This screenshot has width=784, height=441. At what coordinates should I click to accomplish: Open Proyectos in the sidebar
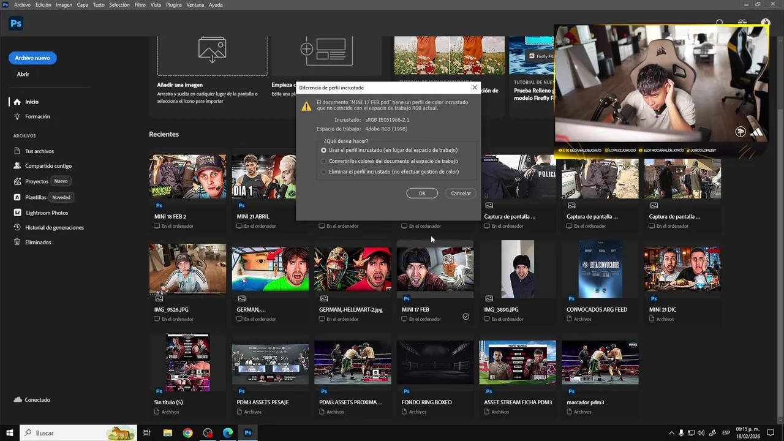[x=37, y=181]
